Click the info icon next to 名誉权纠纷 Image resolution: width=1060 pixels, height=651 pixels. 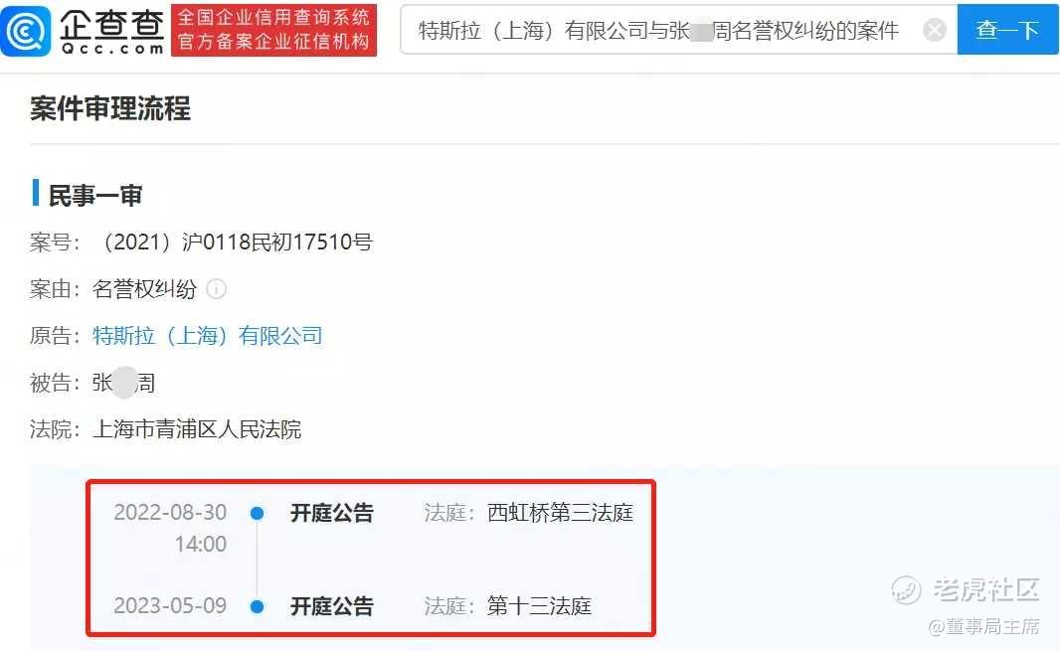pyautogui.click(x=217, y=289)
